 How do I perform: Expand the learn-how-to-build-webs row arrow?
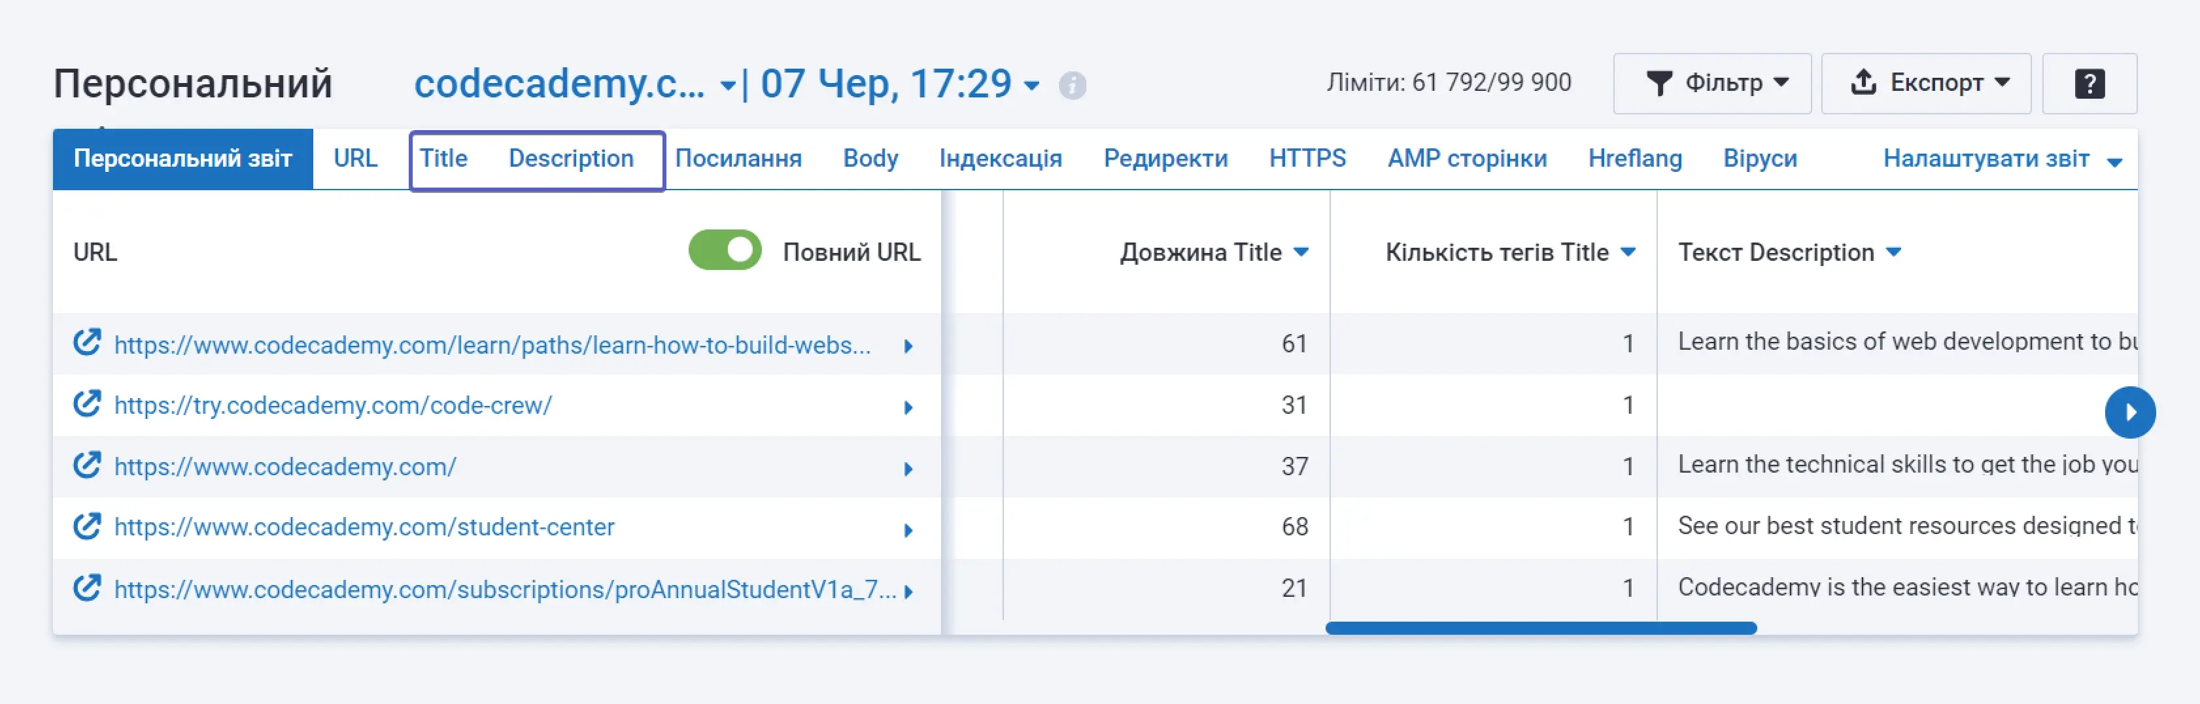tap(908, 346)
